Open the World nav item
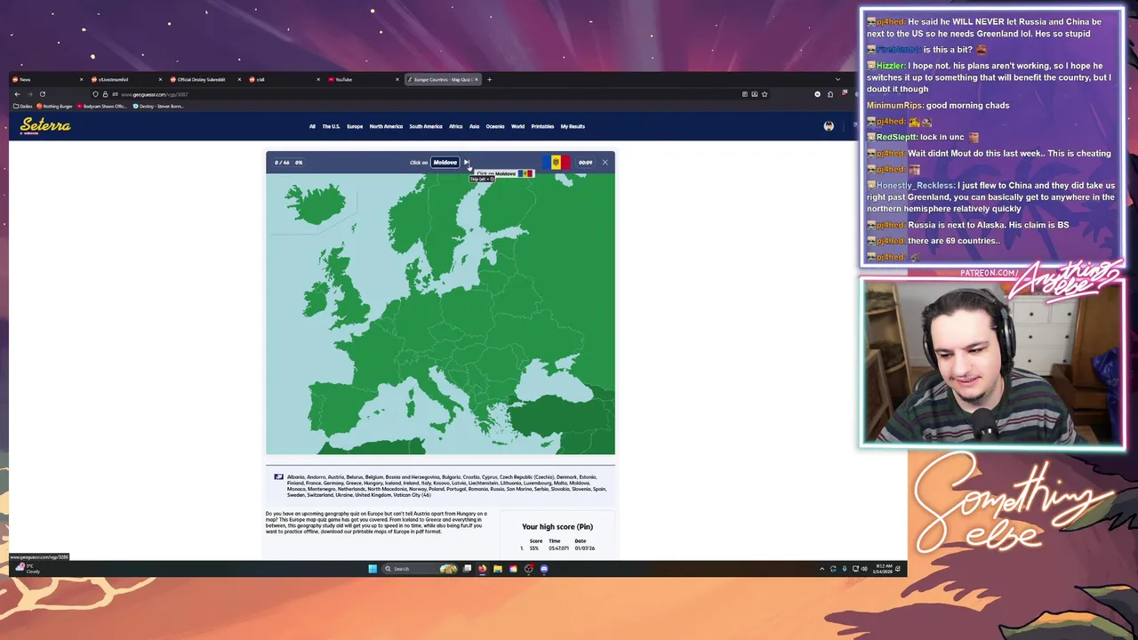The image size is (1138, 640). pos(518,126)
